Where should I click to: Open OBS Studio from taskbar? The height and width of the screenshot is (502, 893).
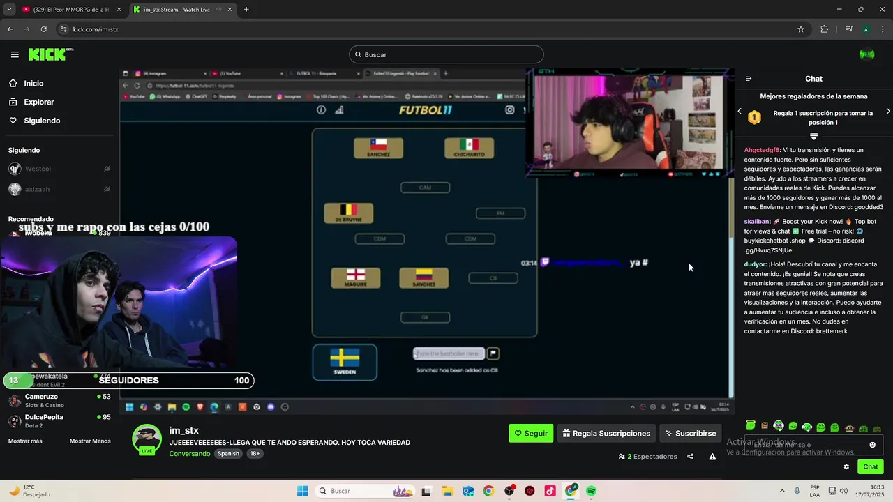509,491
